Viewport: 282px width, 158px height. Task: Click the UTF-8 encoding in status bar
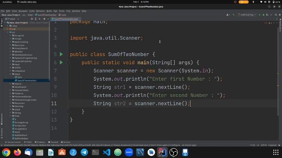263,145
